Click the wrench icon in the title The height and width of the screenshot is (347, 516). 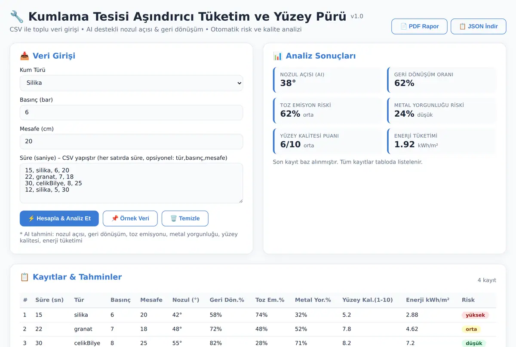click(17, 17)
